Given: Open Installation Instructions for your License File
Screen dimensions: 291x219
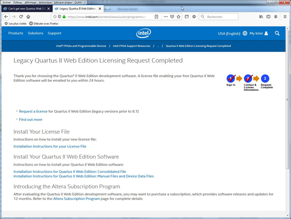Looking at the screenshot, I should (50, 146).
